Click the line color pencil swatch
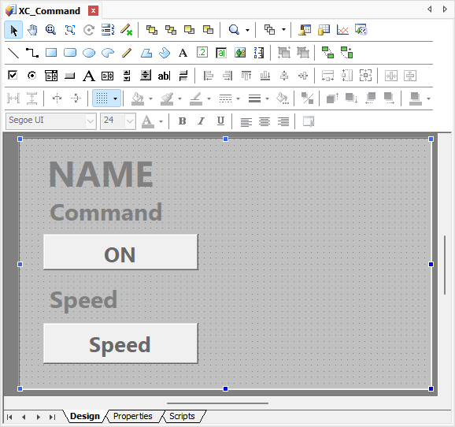Viewport: 455px width, 427px height. tap(196, 98)
